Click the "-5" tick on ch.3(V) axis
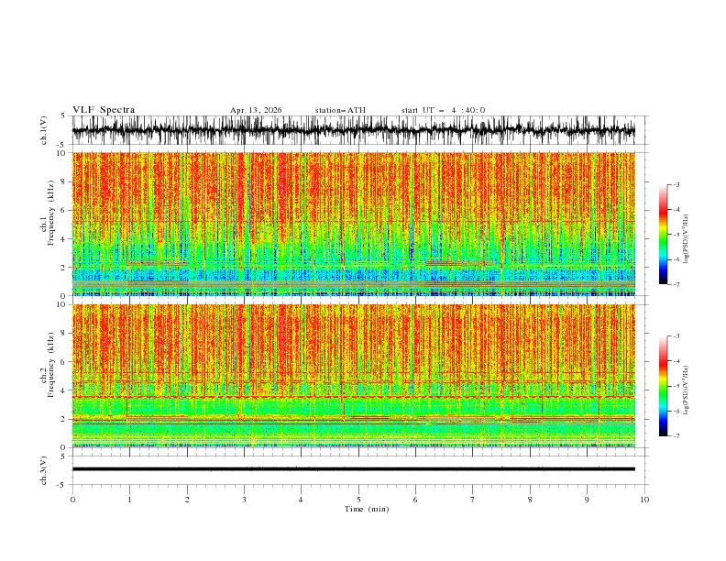Viewport: 726px width, 561px height. 61,485
